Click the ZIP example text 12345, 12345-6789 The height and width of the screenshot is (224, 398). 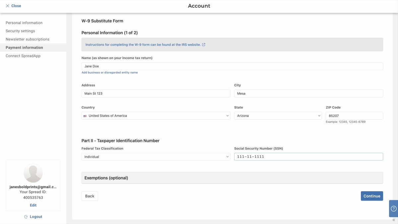click(352, 122)
